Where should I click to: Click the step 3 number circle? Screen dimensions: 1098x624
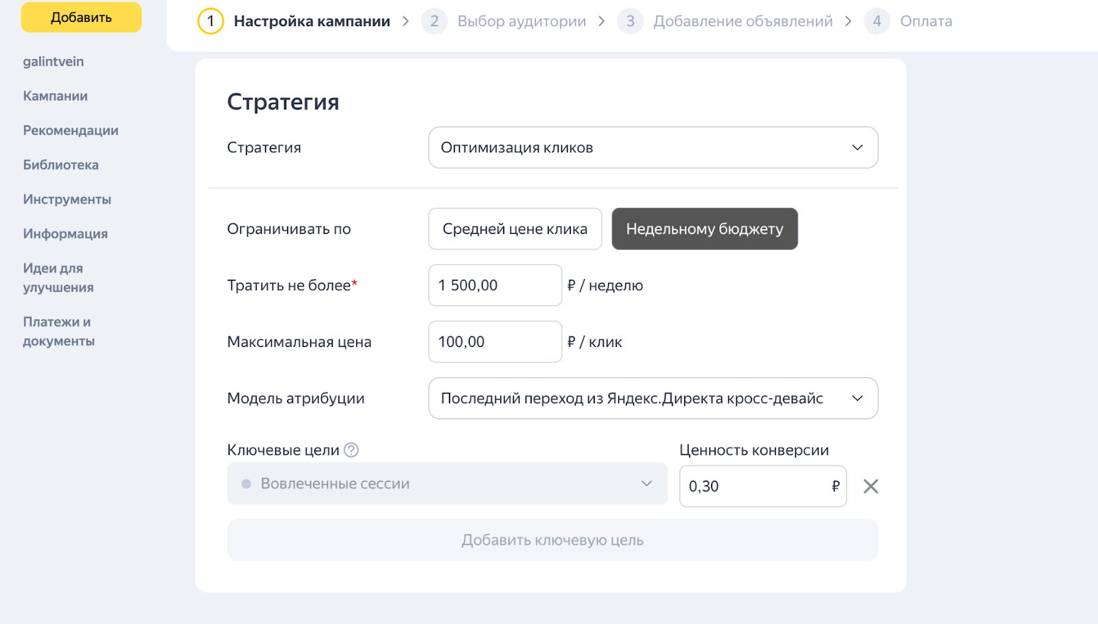(630, 21)
